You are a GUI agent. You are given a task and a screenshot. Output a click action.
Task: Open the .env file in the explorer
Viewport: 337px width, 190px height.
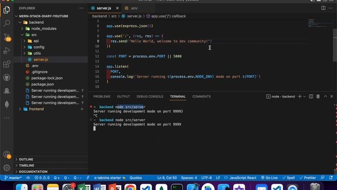(x=35, y=65)
